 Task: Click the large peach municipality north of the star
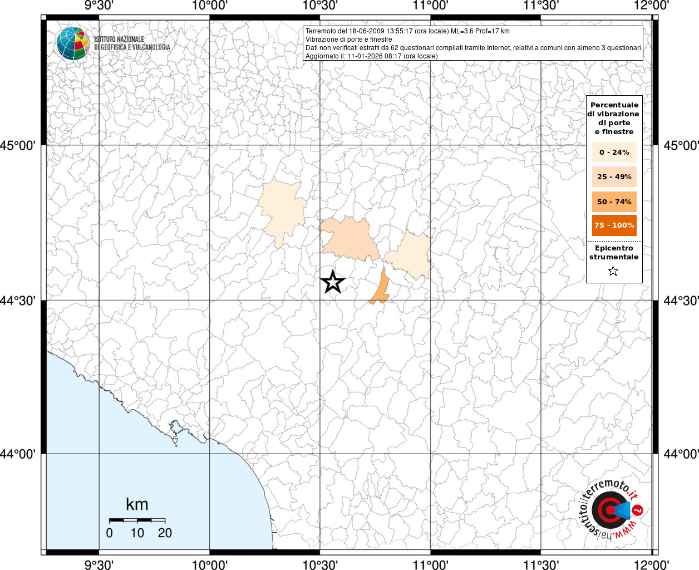349,239
